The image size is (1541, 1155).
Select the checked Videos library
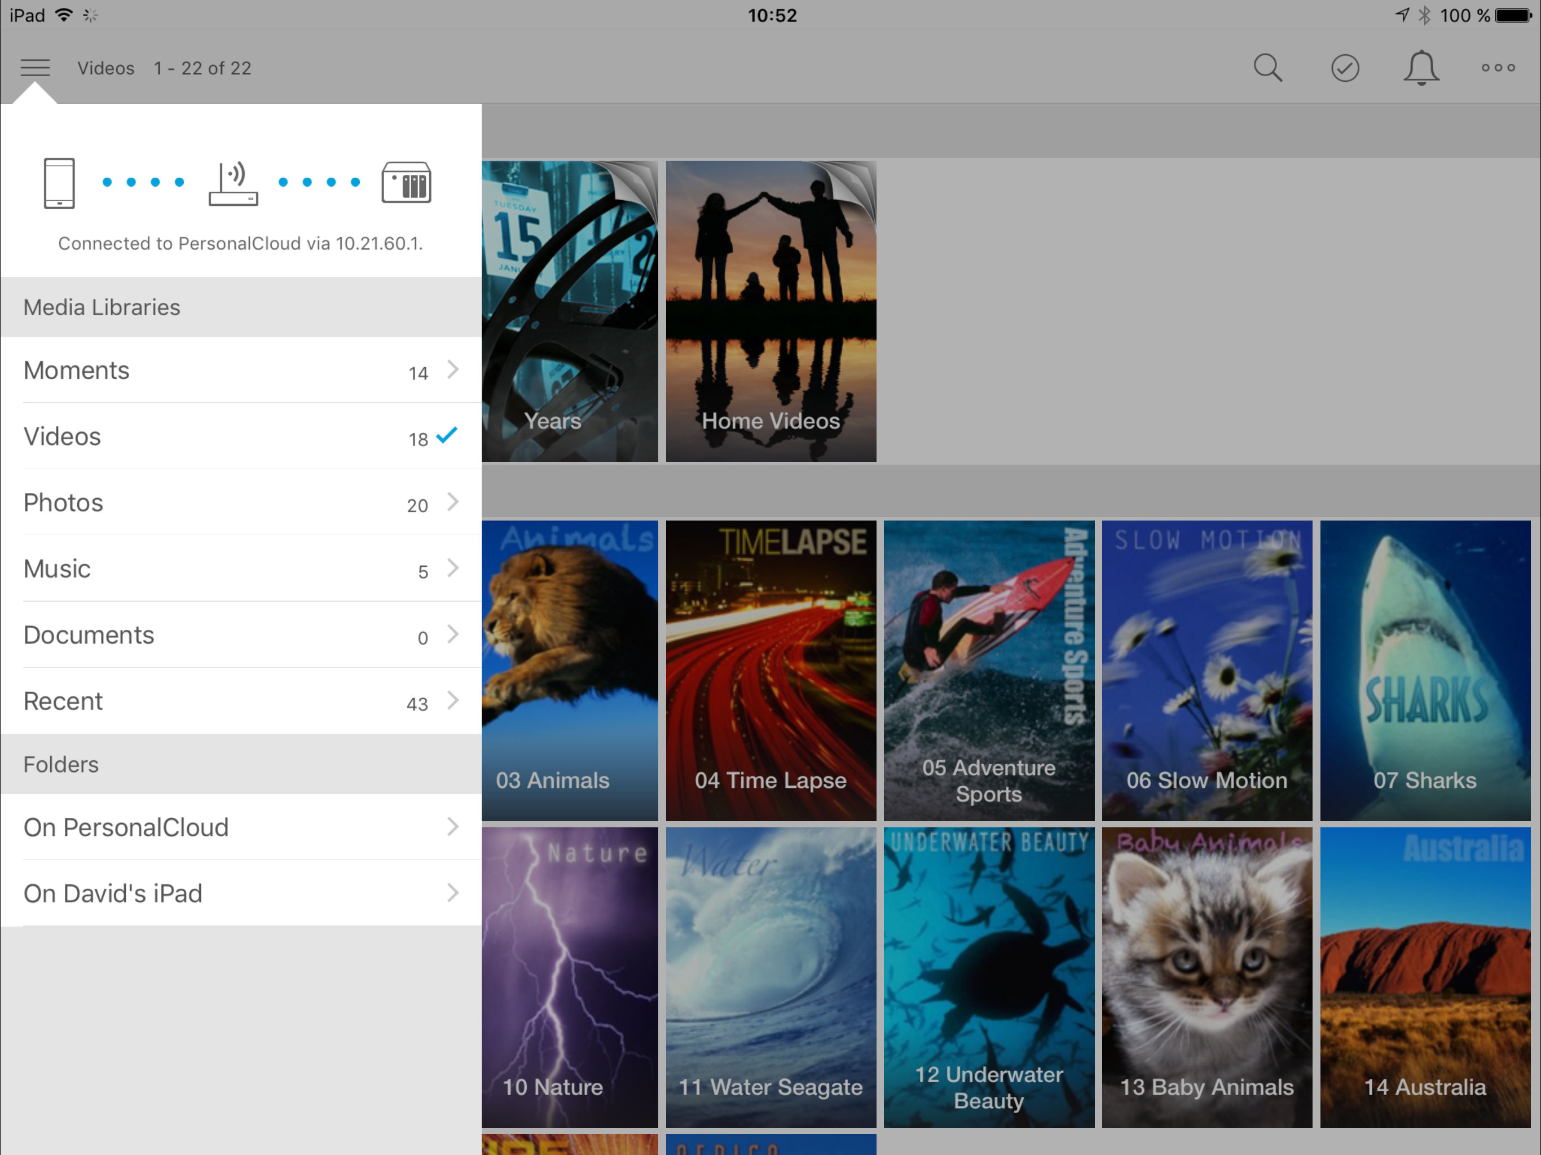pyautogui.click(x=240, y=437)
